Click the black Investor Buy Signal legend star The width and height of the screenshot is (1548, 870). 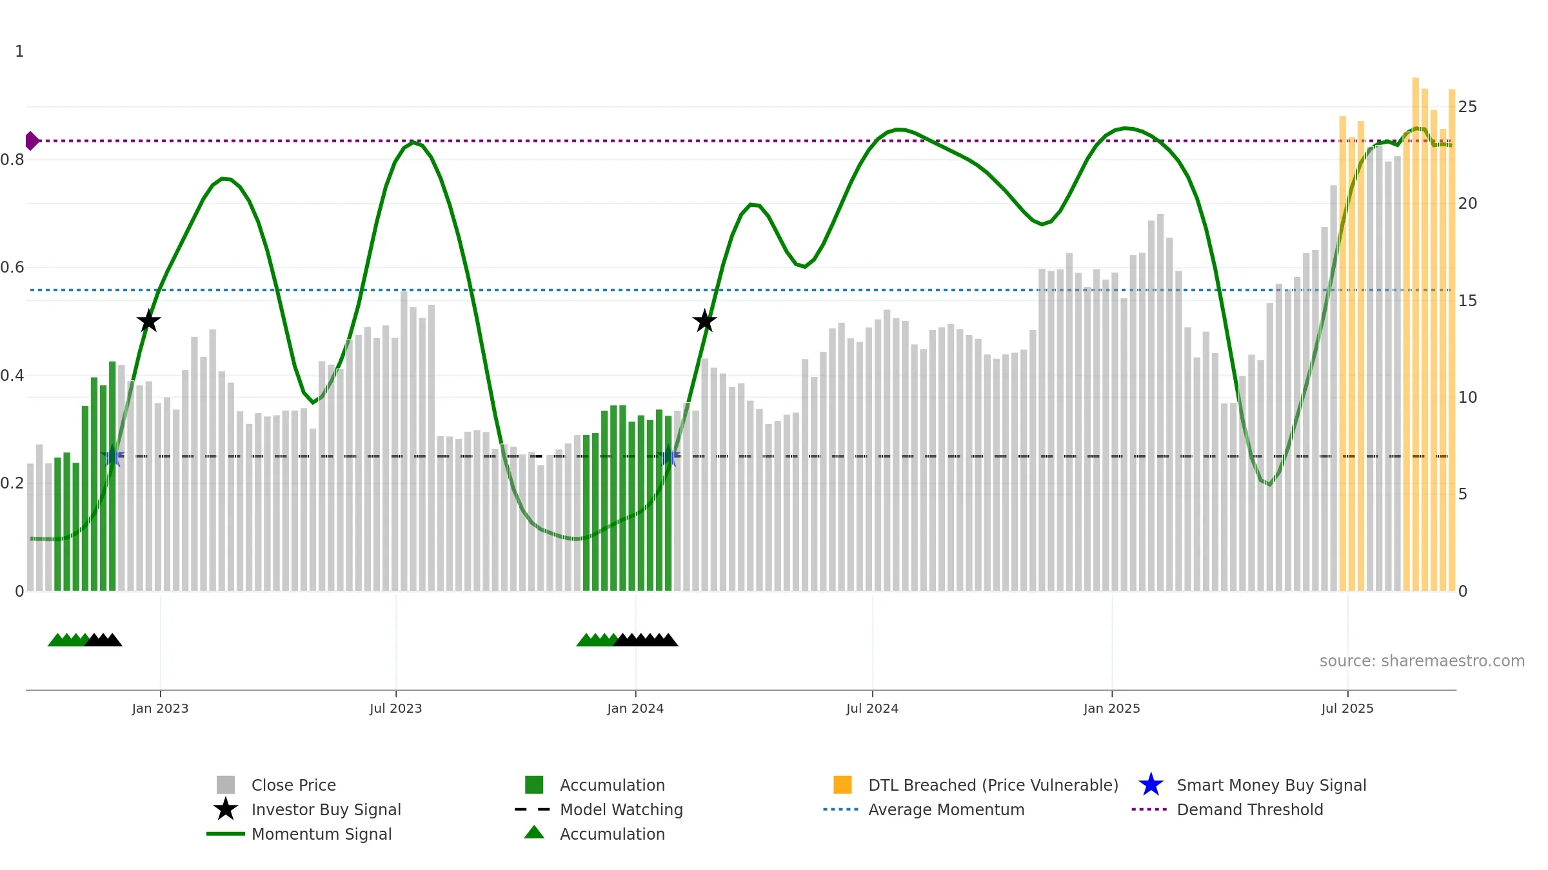[x=225, y=809]
